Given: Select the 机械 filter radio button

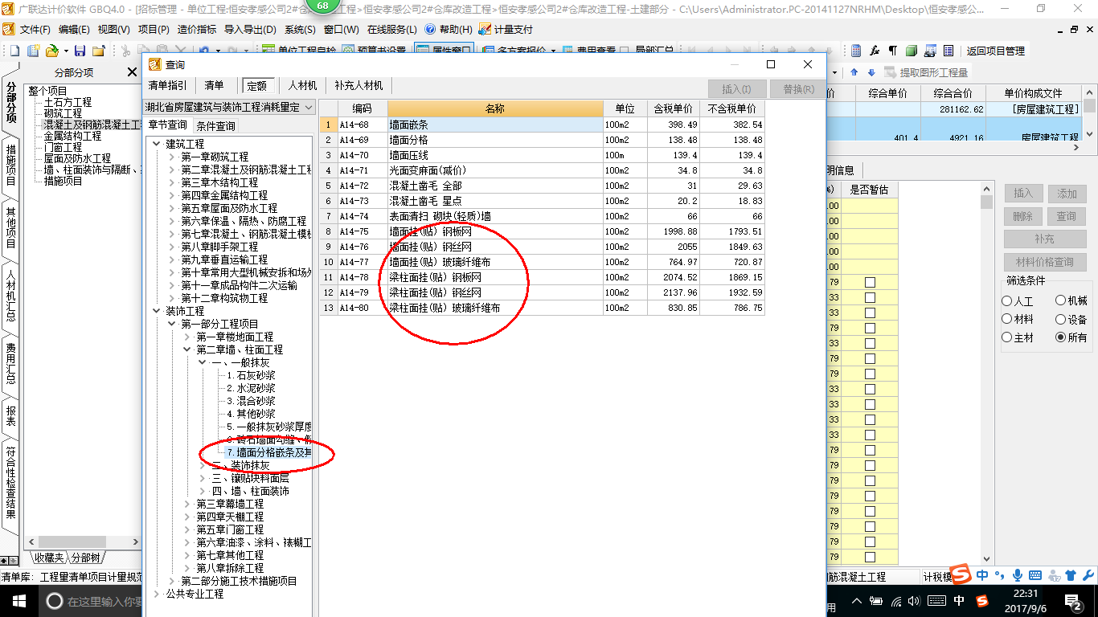Looking at the screenshot, I should pos(1061,301).
